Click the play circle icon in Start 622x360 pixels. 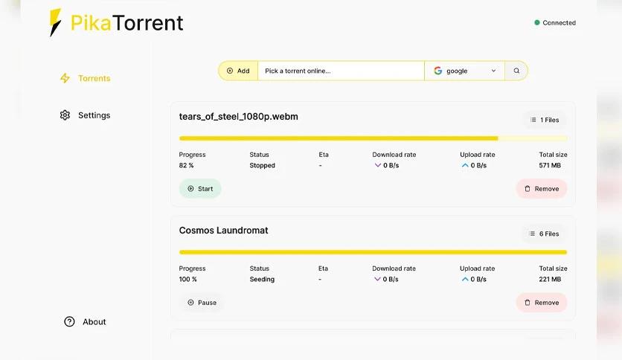tap(190, 189)
